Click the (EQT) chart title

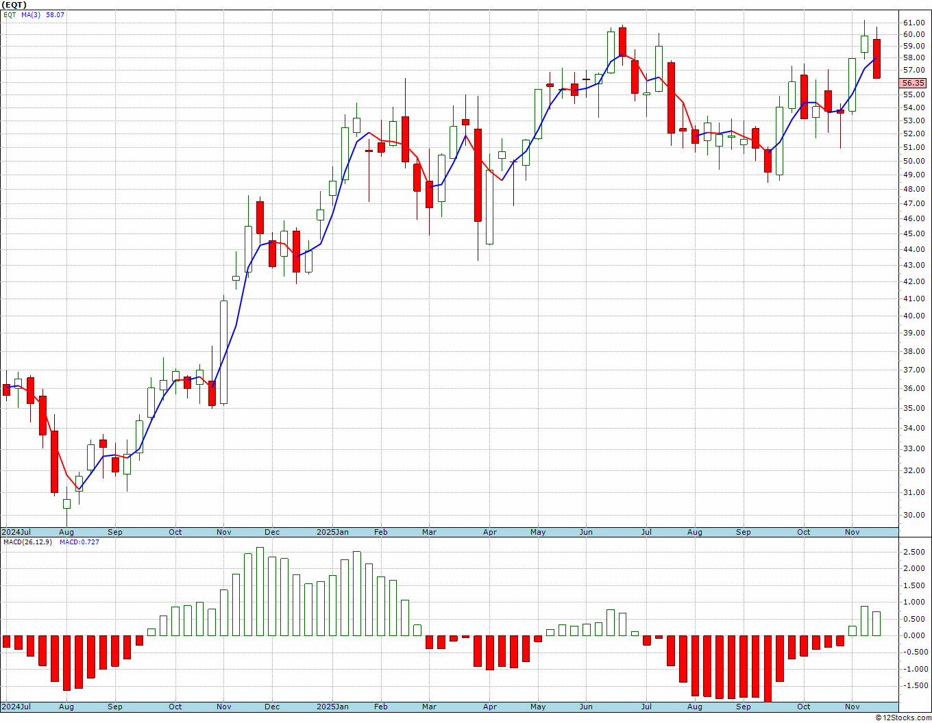pos(14,5)
